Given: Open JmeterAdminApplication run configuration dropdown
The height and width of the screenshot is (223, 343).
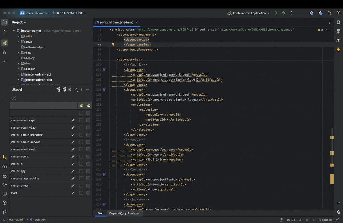Looking at the screenshot, I should click(x=248, y=13).
